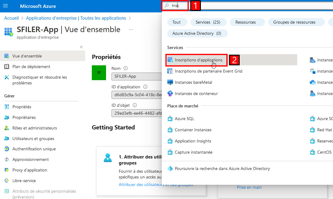This screenshot has width=333, height=199.
Task: Click the info icon next to ID d'application
Action: click(x=145, y=87)
